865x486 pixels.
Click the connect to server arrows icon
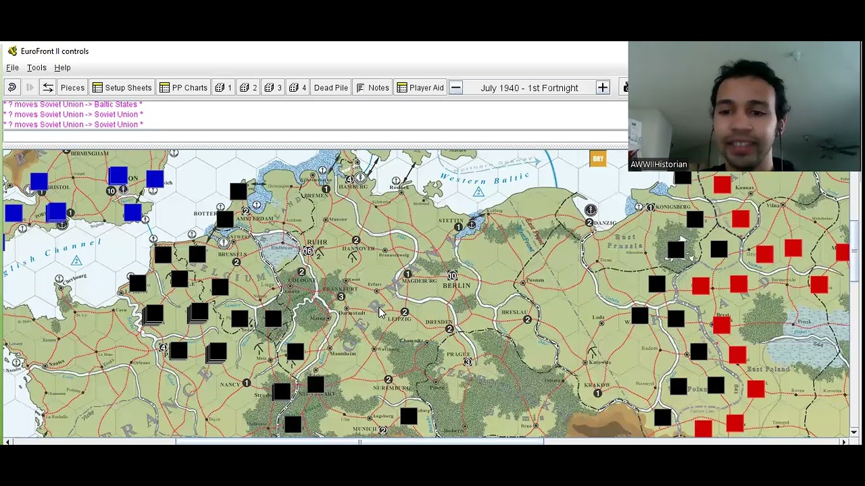click(48, 88)
